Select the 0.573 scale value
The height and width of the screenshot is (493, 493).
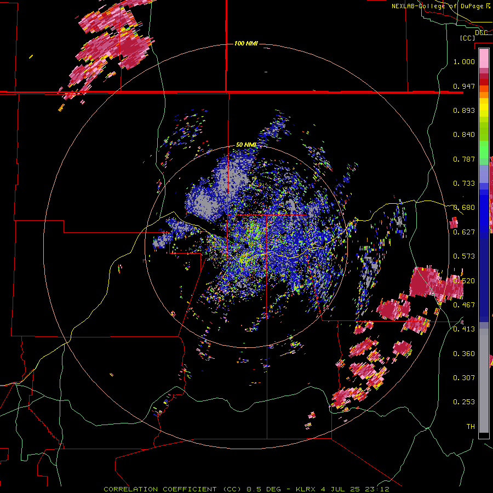point(464,256)
